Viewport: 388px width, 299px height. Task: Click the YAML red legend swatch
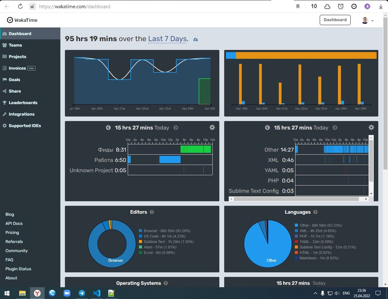pos(296,242)
